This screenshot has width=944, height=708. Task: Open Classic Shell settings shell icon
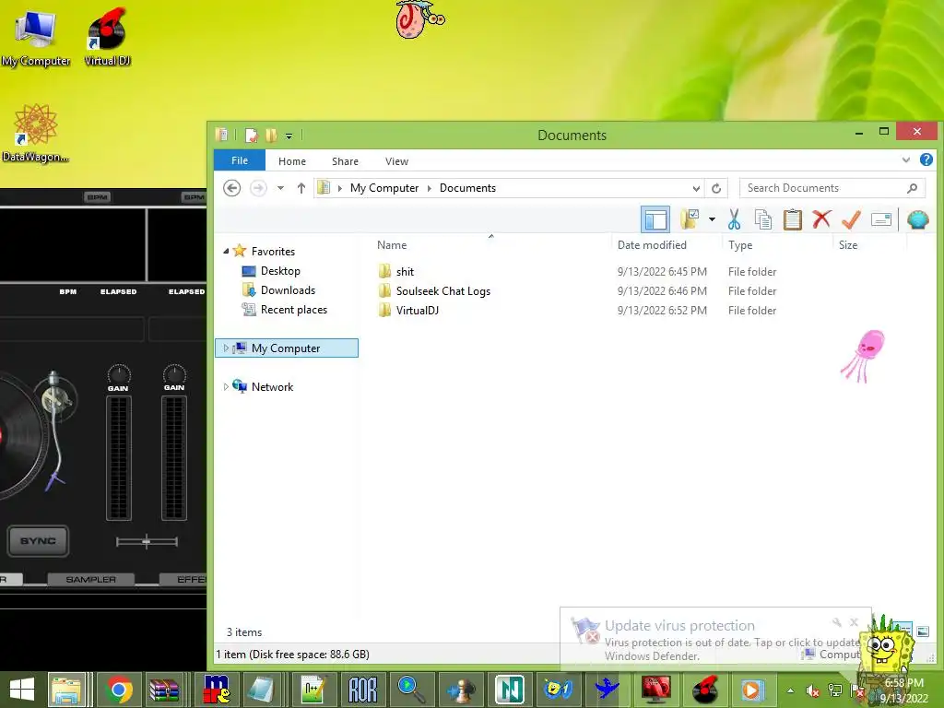917,219
